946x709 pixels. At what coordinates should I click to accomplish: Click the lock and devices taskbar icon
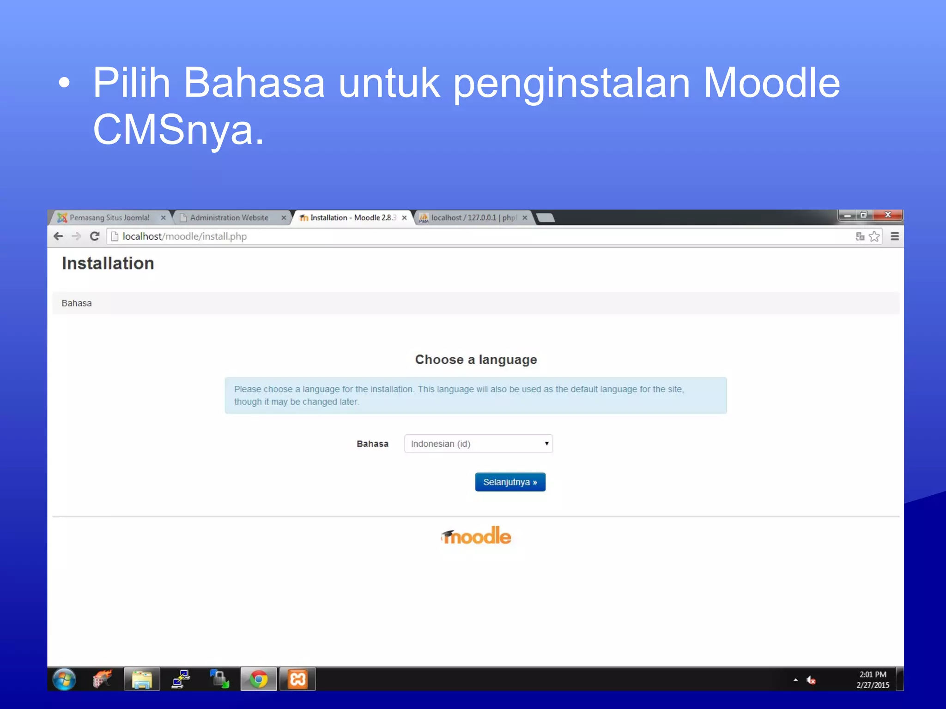(x=219, y=679)
